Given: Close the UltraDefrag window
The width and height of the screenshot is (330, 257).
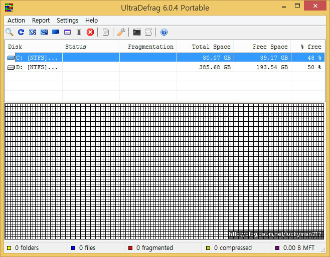Looking at the screenshot, I should pyautogui.click(x=315, y=6).
